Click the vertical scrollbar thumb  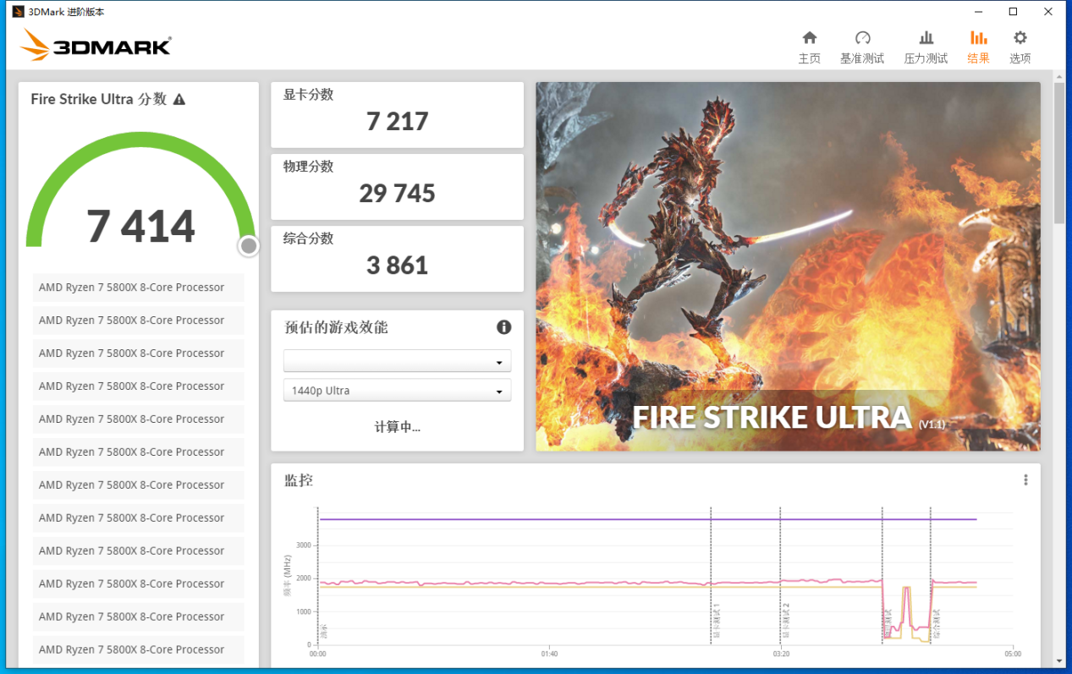pos(1059,154)
